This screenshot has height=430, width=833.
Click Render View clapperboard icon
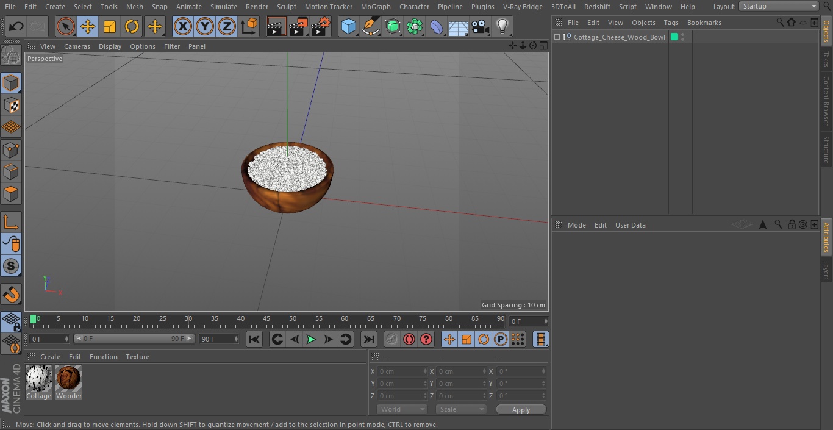point(276,26)
